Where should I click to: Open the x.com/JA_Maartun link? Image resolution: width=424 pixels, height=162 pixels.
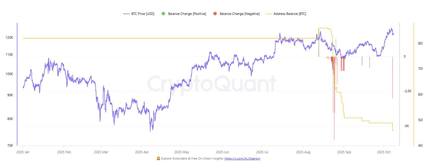point(242,158)
